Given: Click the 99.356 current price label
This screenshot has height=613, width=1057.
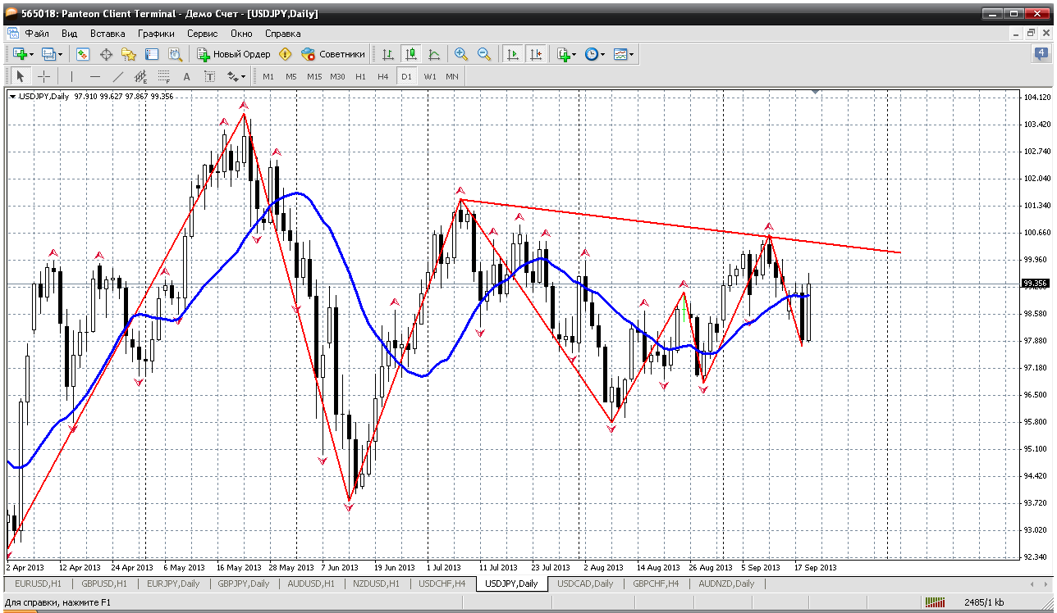Looking at the screenshot, I should click(1035, 284).
